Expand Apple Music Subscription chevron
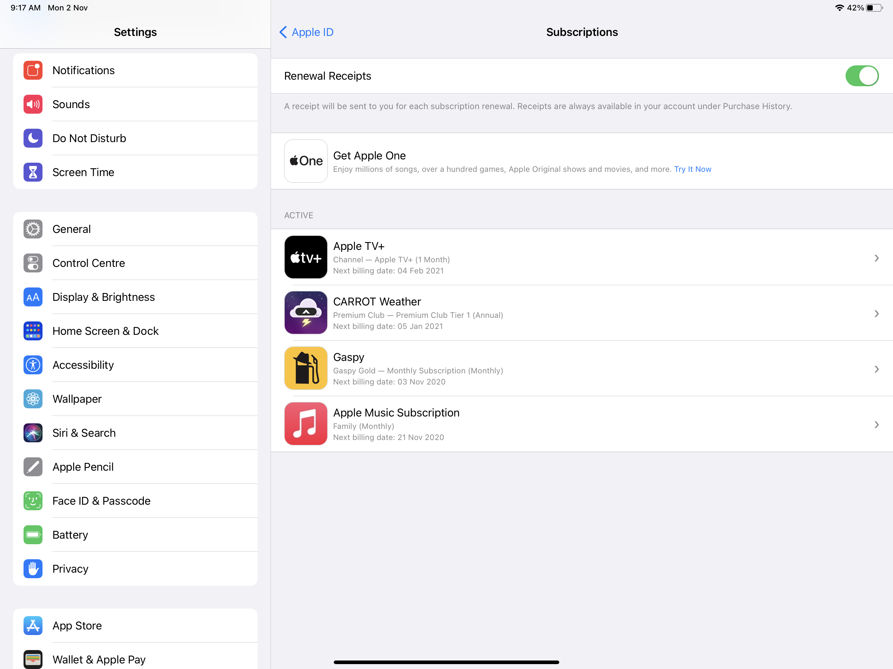This screenshot has width=893, height=669. tap(876, 424)
